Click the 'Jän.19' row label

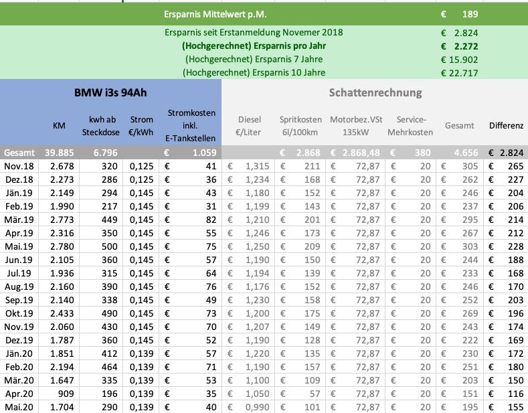click(19, 193)
